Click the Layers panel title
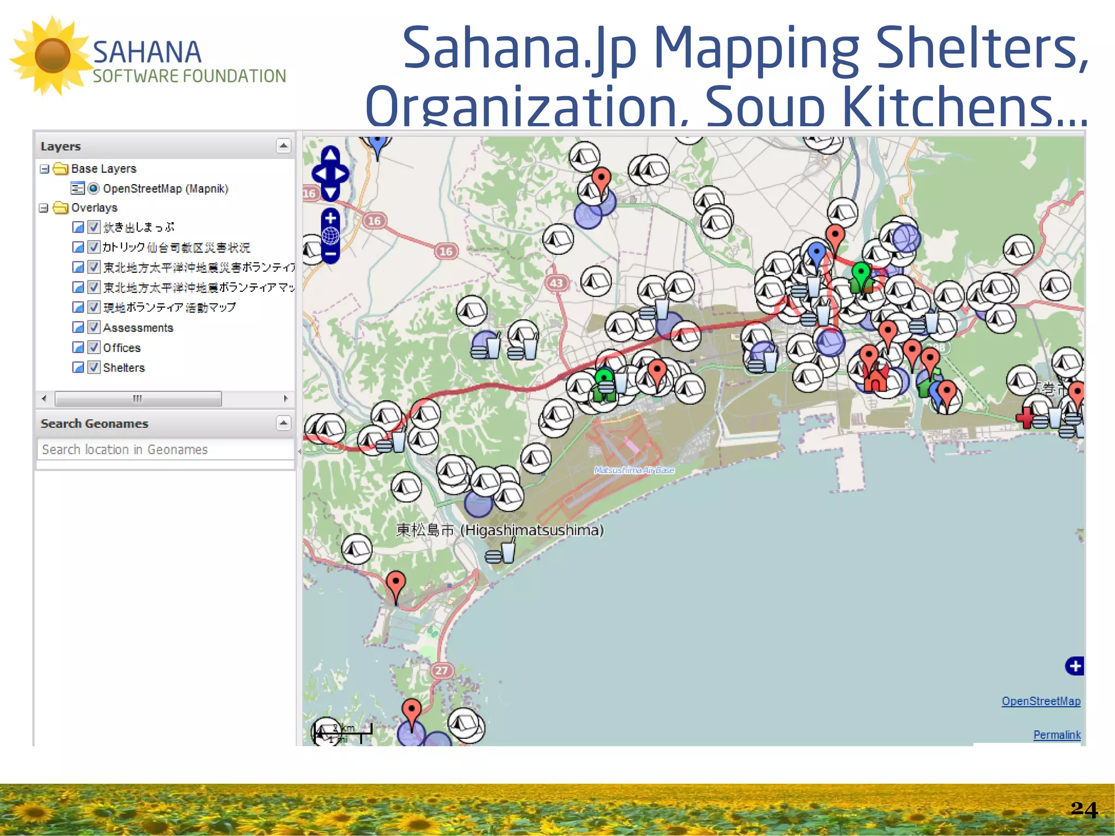 point(60,146)
